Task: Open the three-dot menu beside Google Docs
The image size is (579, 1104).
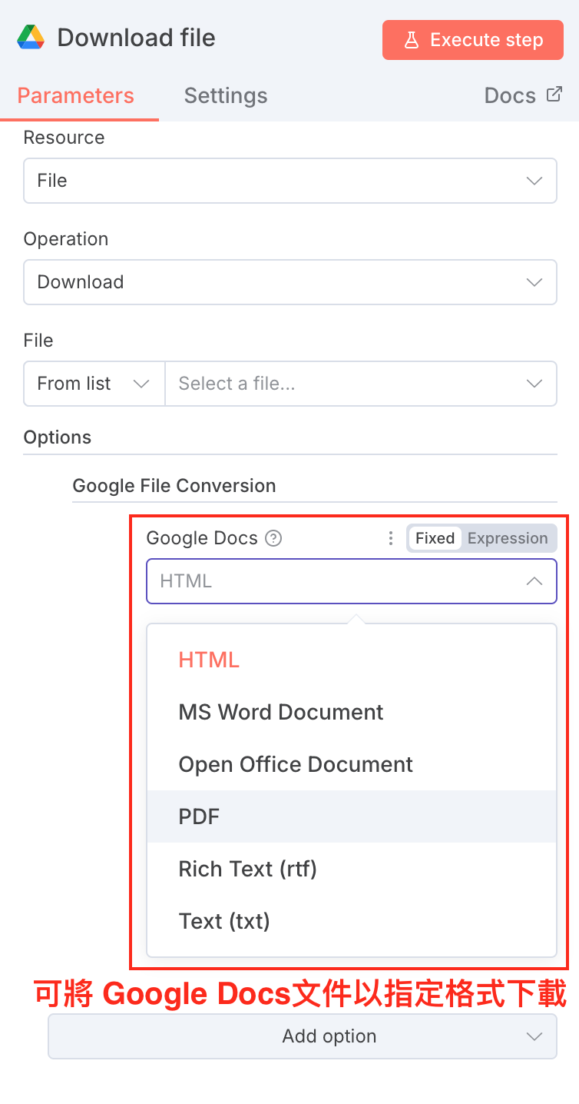Action: coord(391,538)
